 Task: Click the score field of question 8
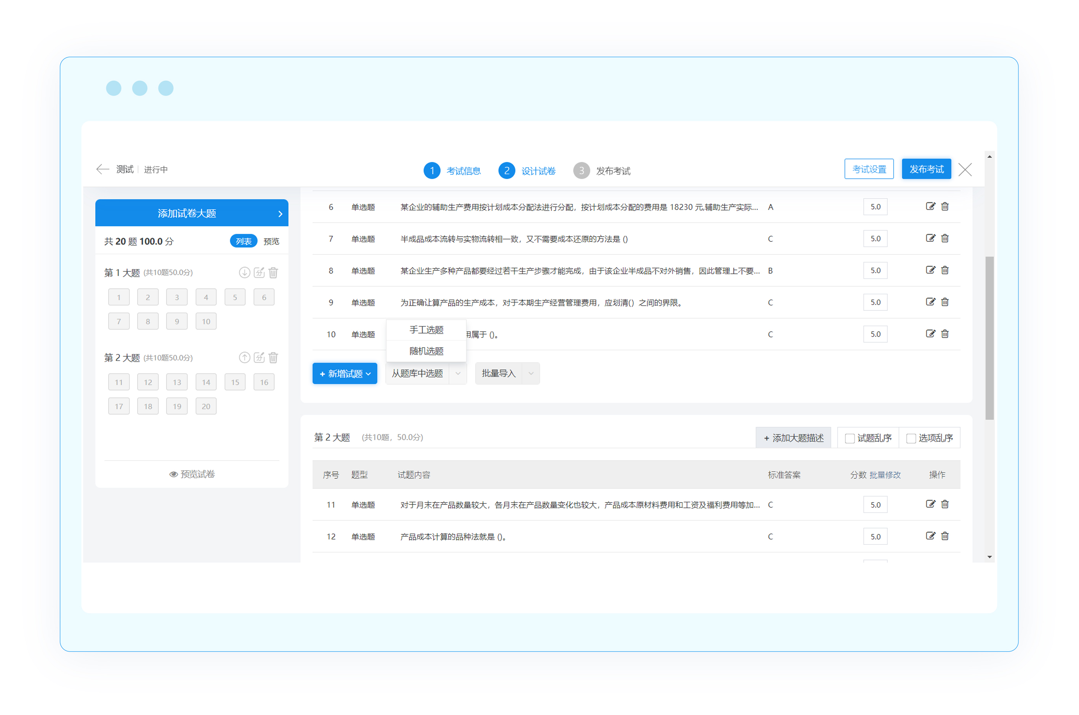[x=875, y=270]
